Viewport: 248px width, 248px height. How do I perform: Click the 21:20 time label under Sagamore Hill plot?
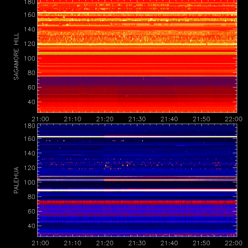tap(105, 119)
